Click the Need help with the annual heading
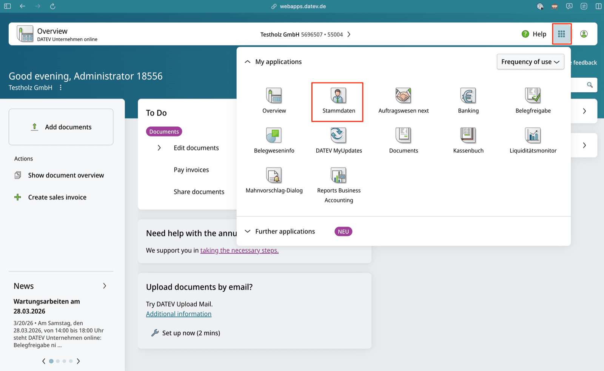The image size is (604, 371). point(191,233)
